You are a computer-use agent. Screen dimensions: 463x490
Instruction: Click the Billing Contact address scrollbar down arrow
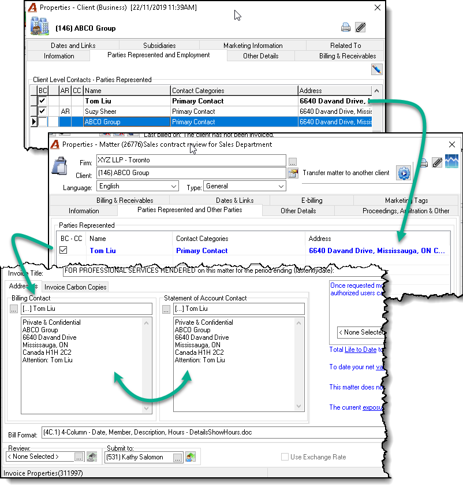click(147, 409)
